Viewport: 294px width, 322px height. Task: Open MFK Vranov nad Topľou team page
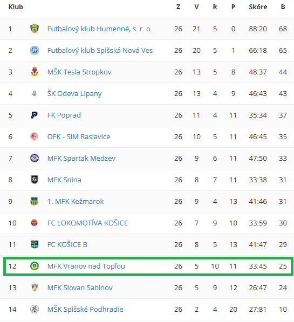[x=86, y=266]
